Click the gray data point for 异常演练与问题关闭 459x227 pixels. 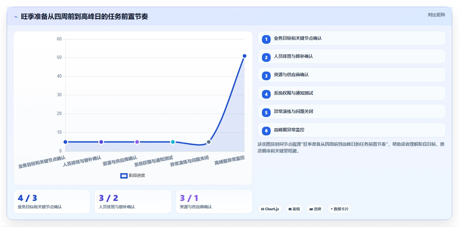point(209,142)
